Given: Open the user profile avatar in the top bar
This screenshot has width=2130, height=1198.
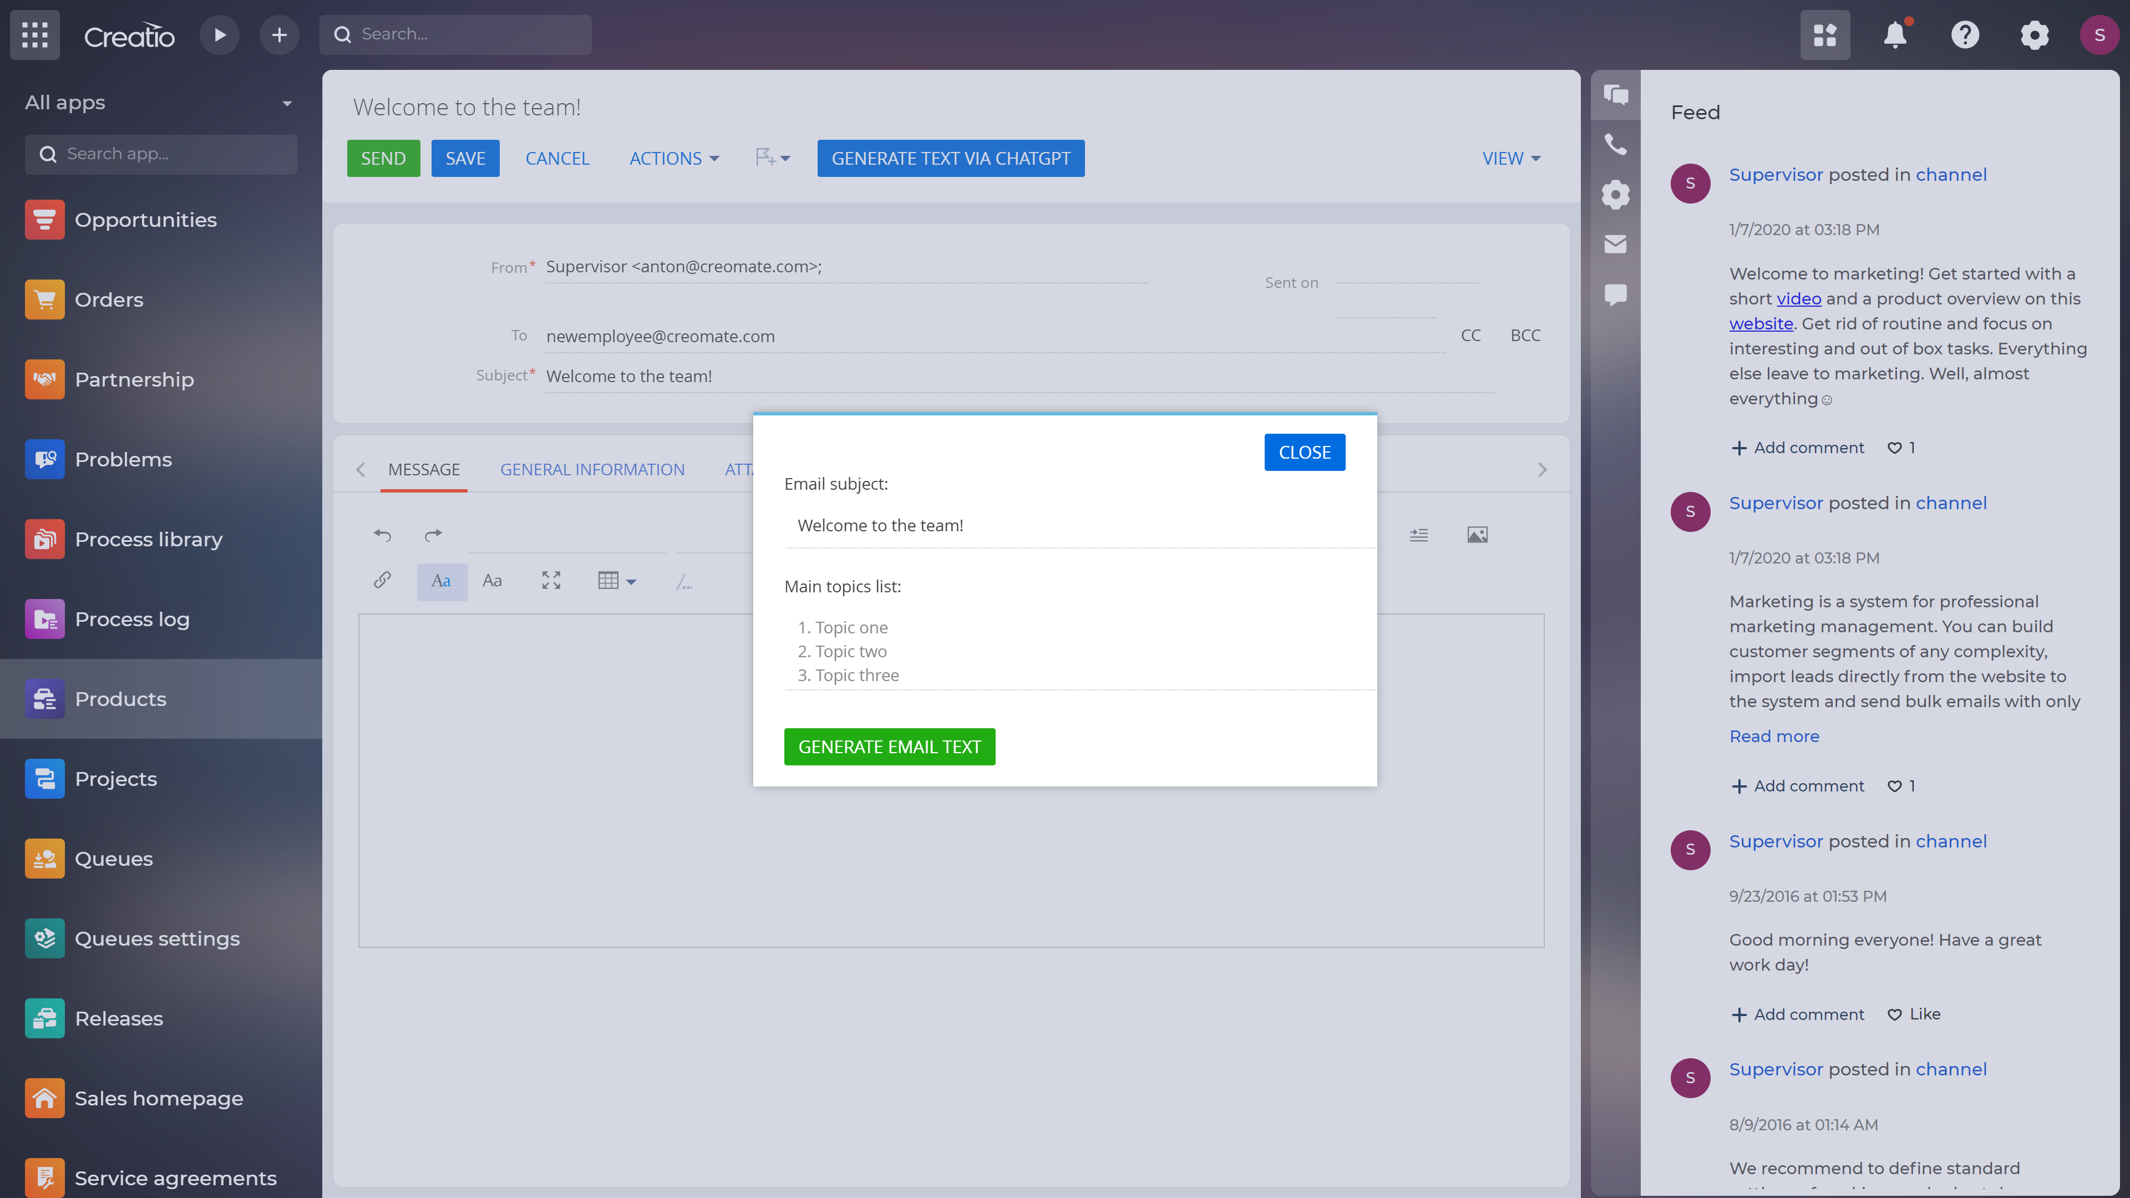Looking at the screenshot, I should (2099, 35).
